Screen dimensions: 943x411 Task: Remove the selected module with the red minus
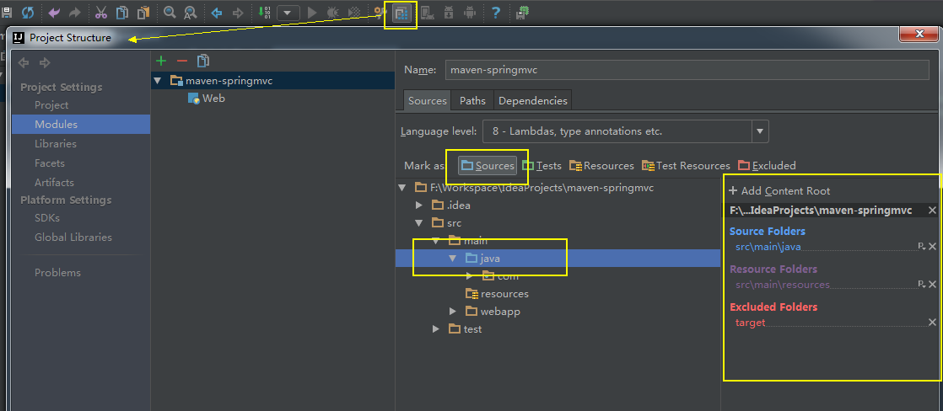[181, 61]
